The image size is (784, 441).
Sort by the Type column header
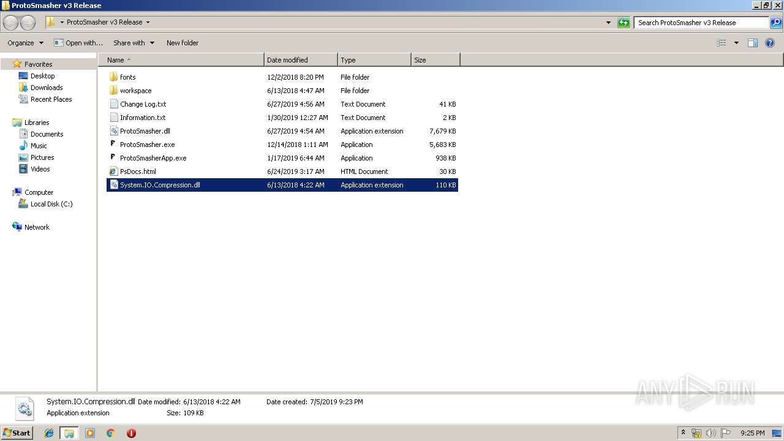coord(374,60)
